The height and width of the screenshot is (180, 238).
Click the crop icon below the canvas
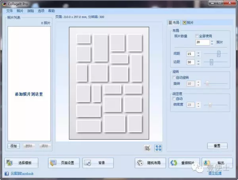[x=147, y=148]
